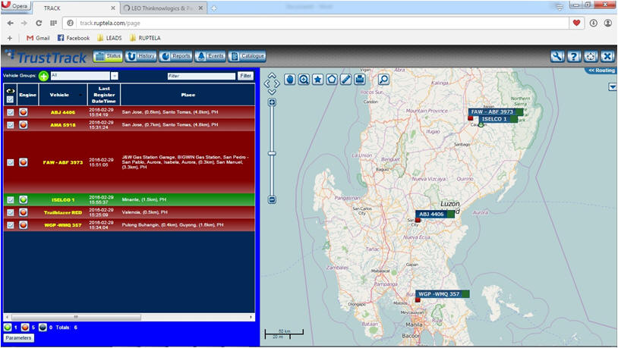
Task: Uncheck the FAW - ABF 3973 checkbox
Action: pos(10,162)
